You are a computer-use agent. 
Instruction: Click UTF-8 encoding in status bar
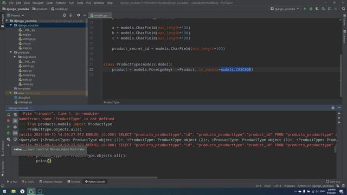277,186
